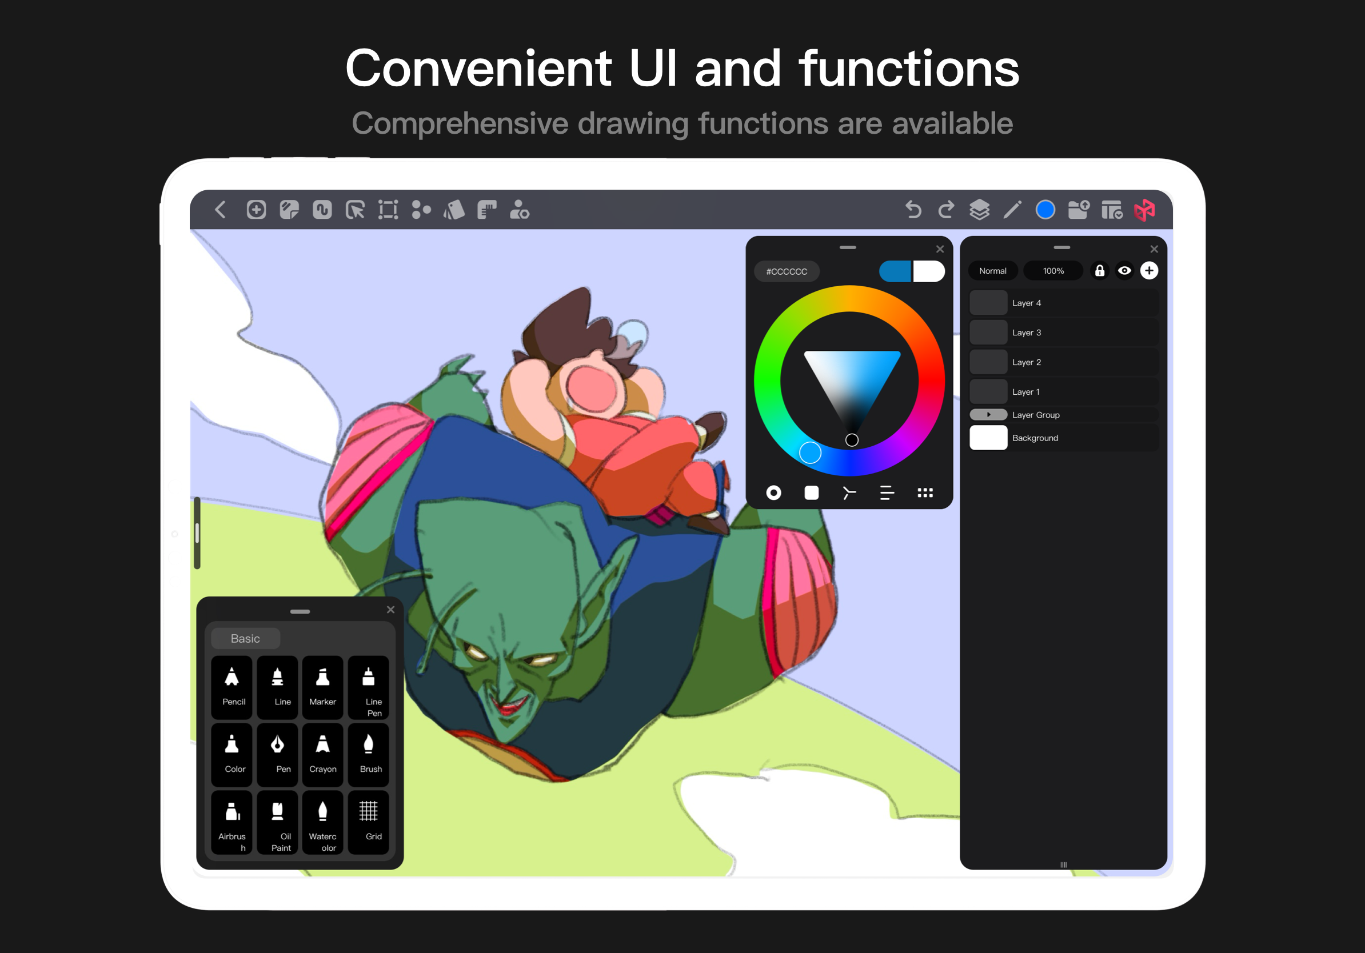Image resolution: width=1365 pixels, height=953 pixels.
Task: Choose the Airbrush tool
Action: 232,822
